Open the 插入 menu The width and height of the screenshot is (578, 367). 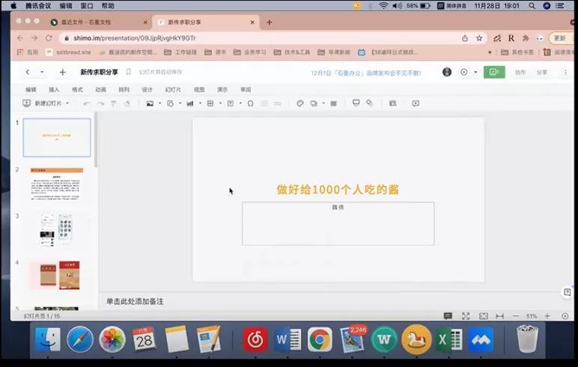click(54, 89)
